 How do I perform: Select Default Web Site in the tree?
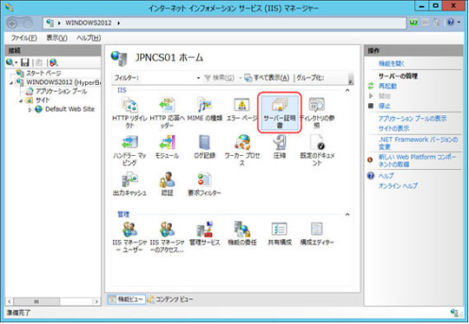pos(69,109)
